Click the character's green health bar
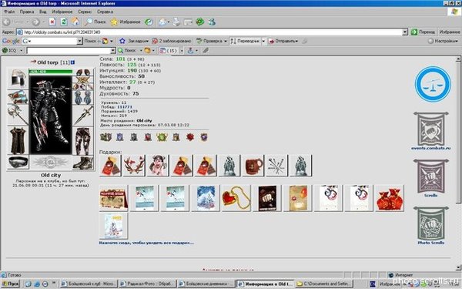This screenshot has width=462, height=289. coord(50,72)
